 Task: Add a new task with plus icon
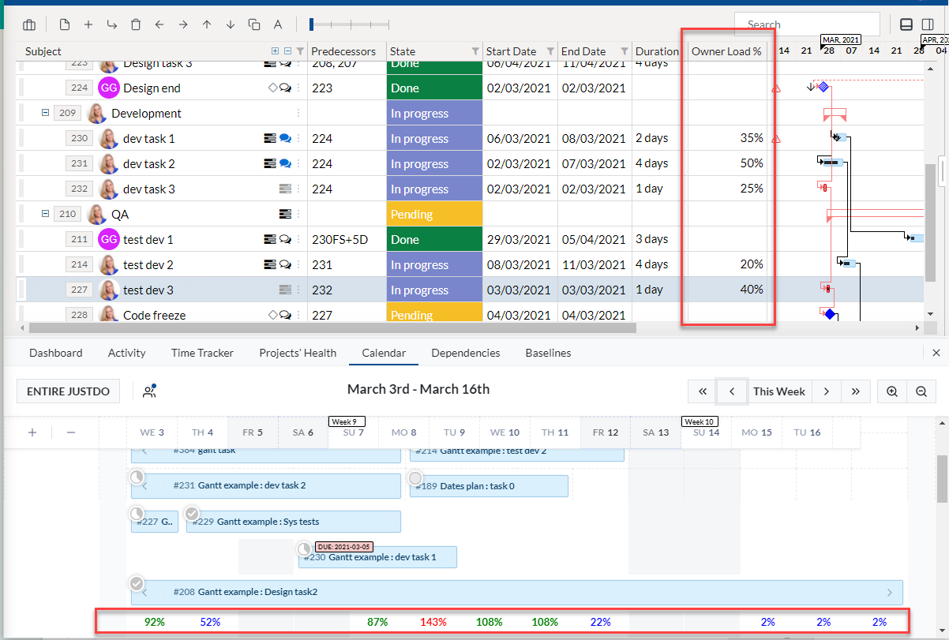(88, 24)
